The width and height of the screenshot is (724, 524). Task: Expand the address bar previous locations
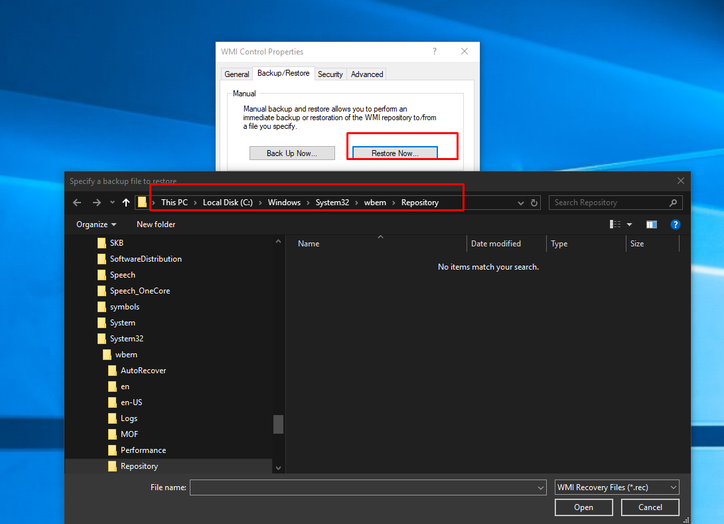(x=520, y=203)
